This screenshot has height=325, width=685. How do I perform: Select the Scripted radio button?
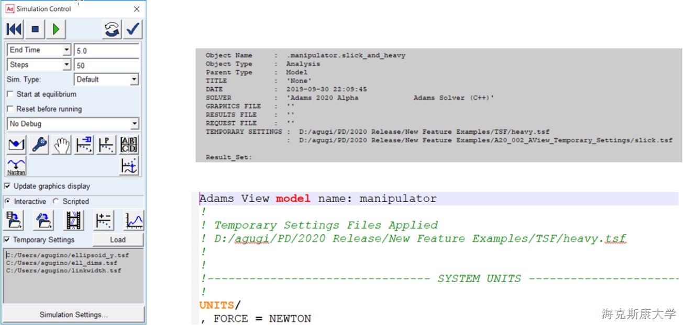[x=57, y=202]
